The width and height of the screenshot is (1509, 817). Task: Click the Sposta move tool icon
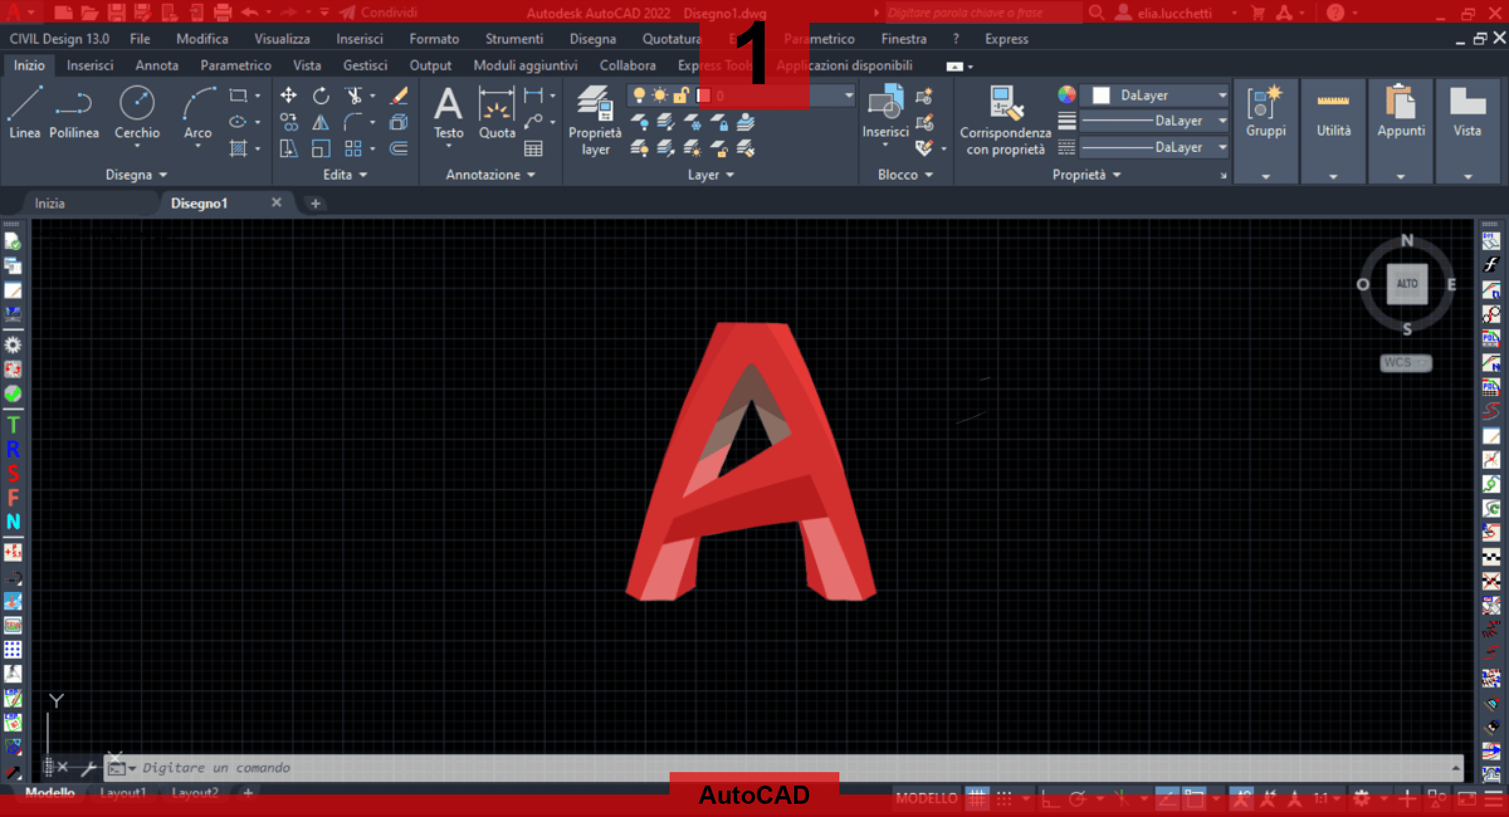(289, 96)
